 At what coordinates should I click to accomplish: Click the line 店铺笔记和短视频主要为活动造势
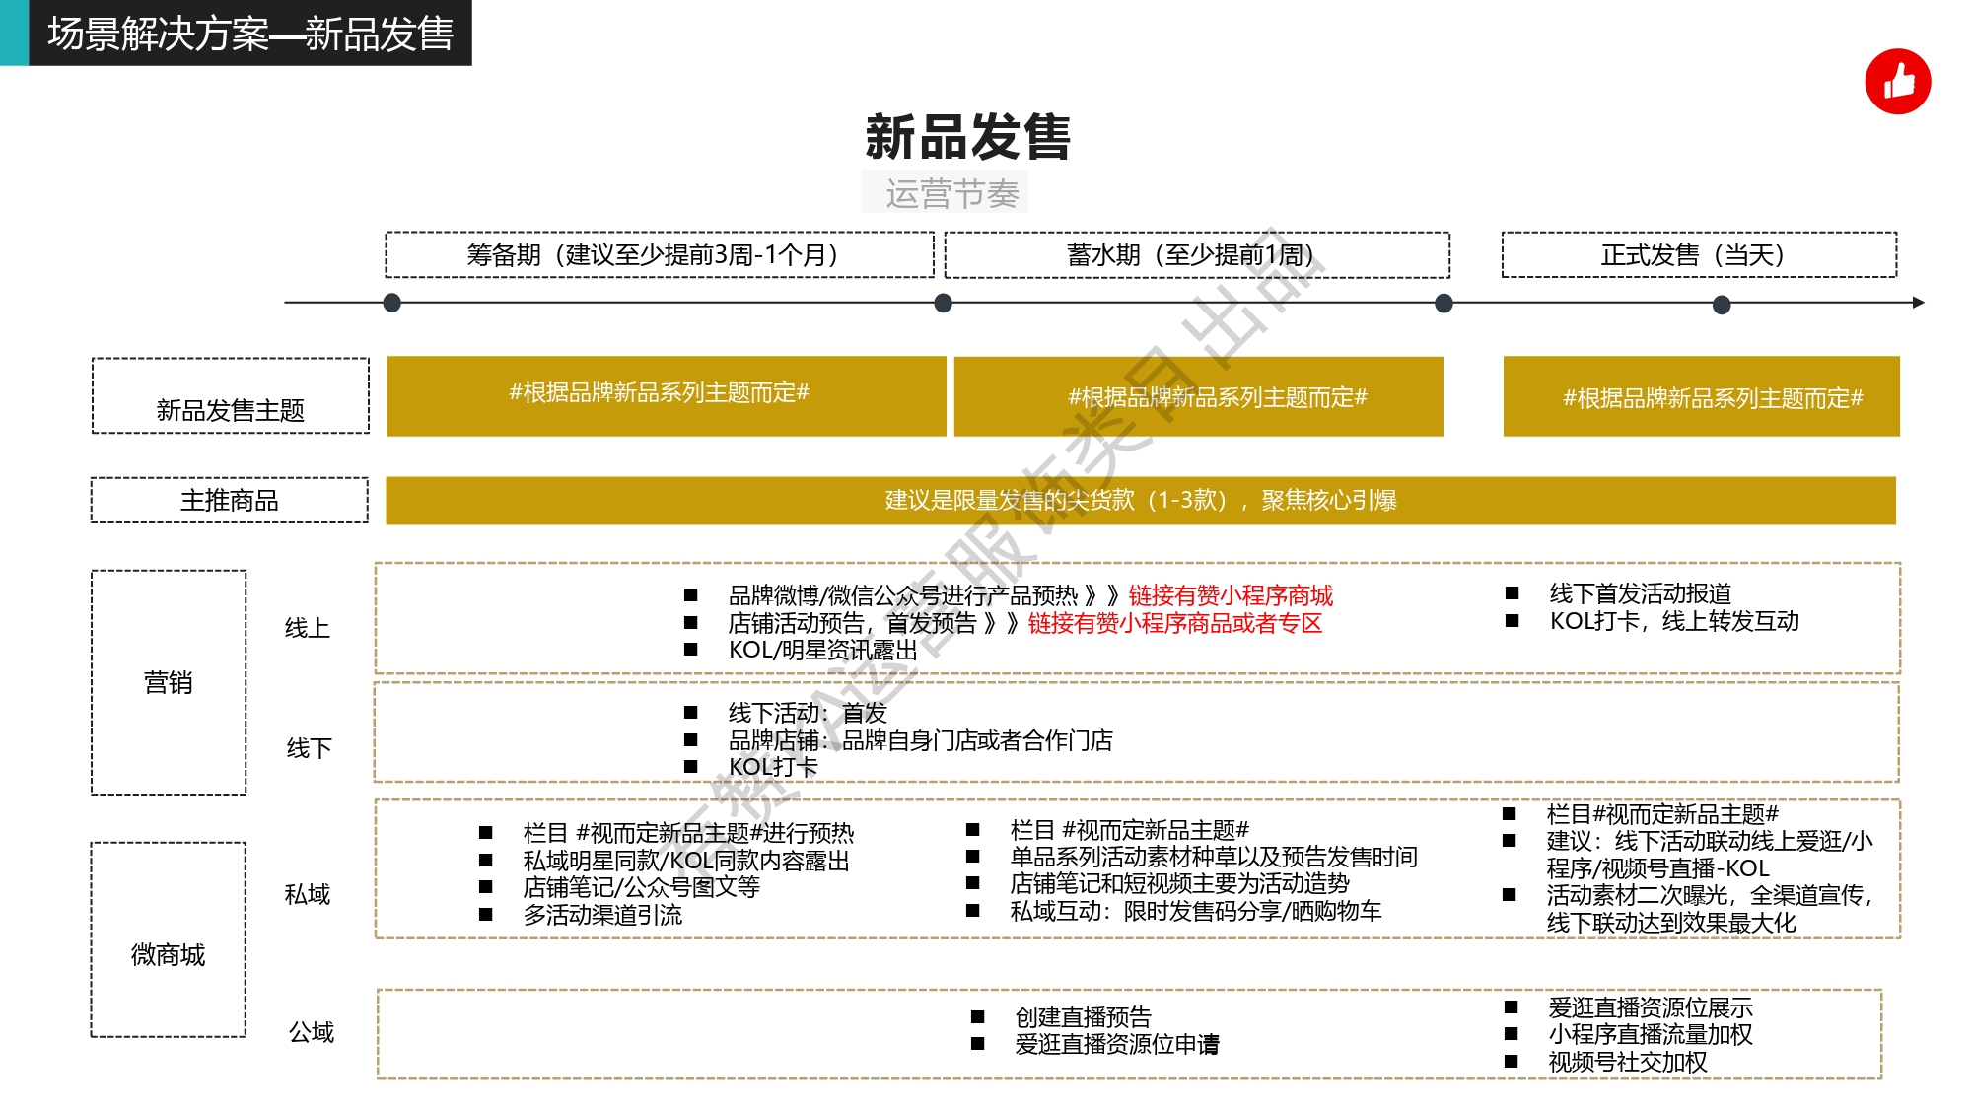pos(1179,883)
